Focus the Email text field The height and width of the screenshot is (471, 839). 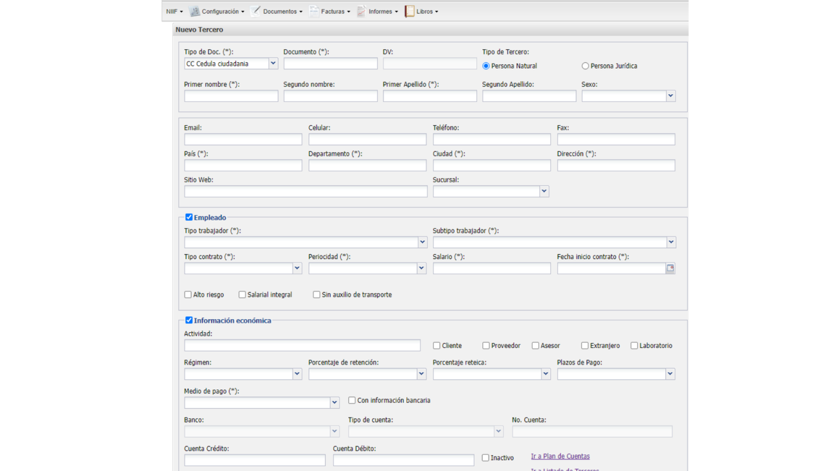tap(243, 139)
